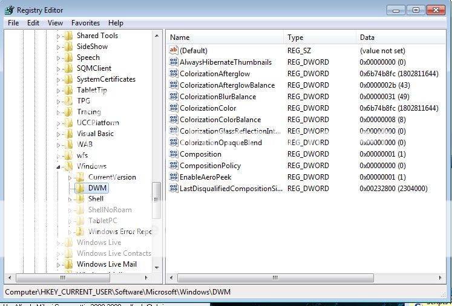Click data value 0x00000031 (49)
This screenshot has height=306, width=452.
384,97
